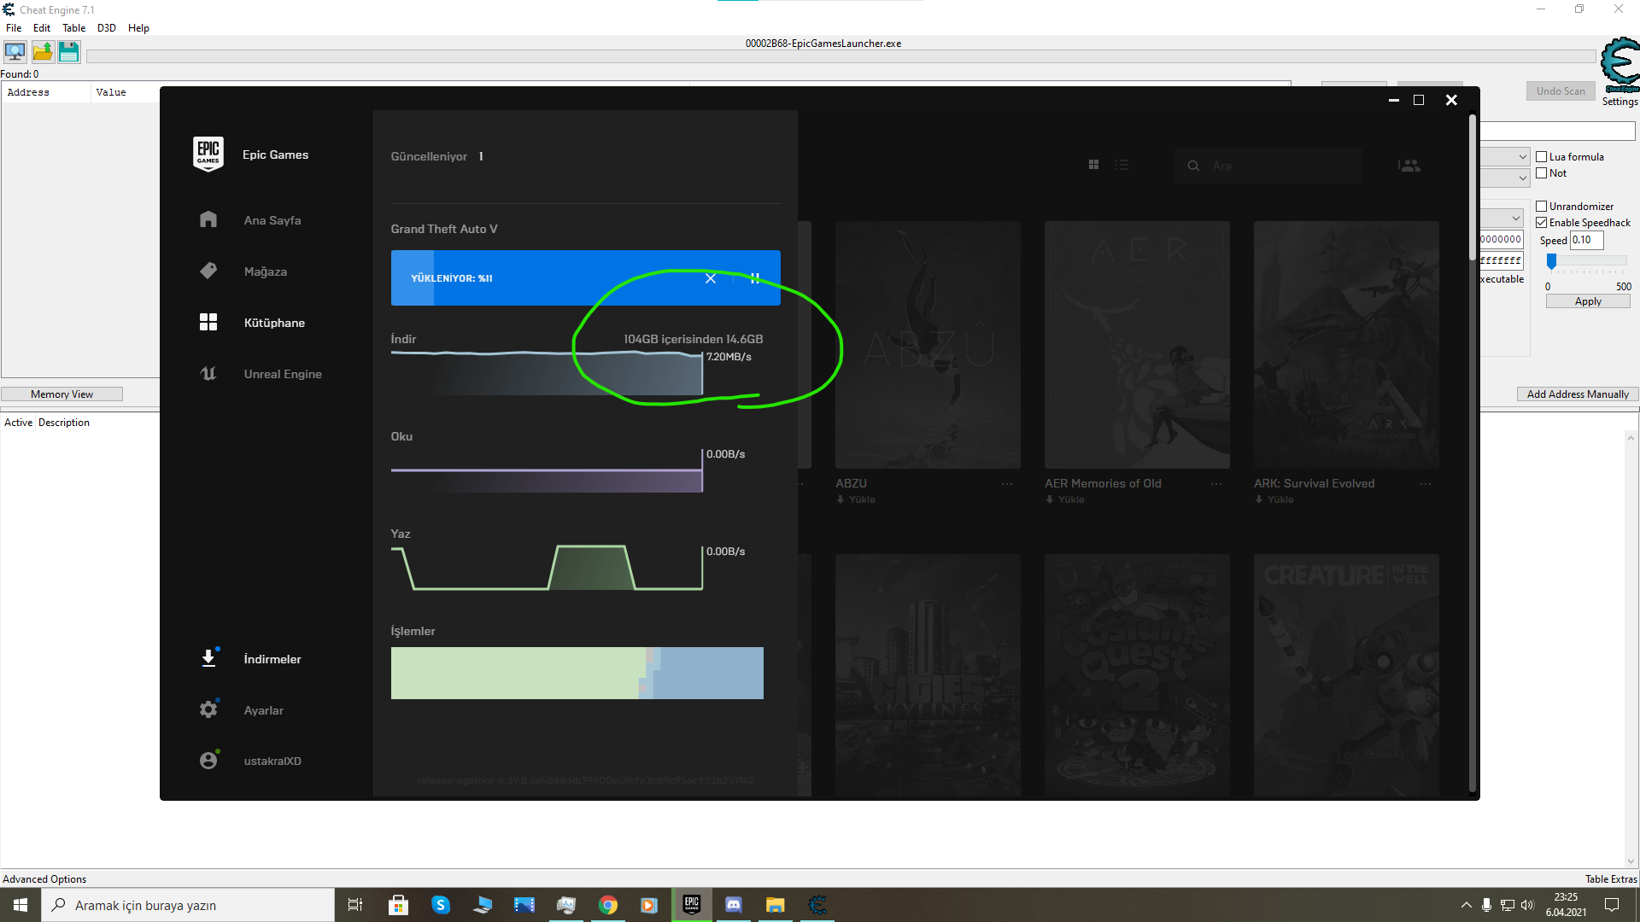This screenshot has height=922, width=1640.
Task: Open the Table menu
Action: tap(73, 28)
